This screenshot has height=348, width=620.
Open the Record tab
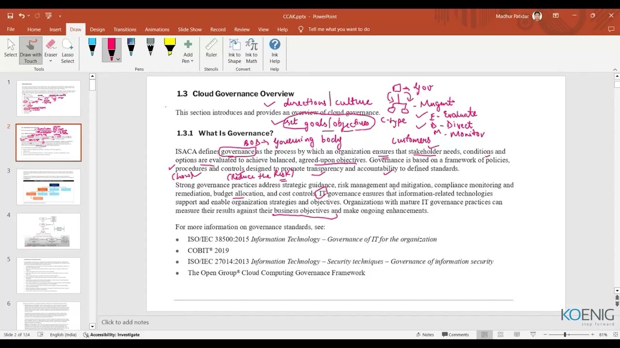pyautogui.click(x=218, y=29)
